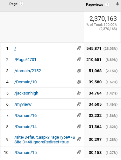Click the Page column header
The height and width of the screenshot is (160, 121).
pyautogui.click(x=13, y=4)
